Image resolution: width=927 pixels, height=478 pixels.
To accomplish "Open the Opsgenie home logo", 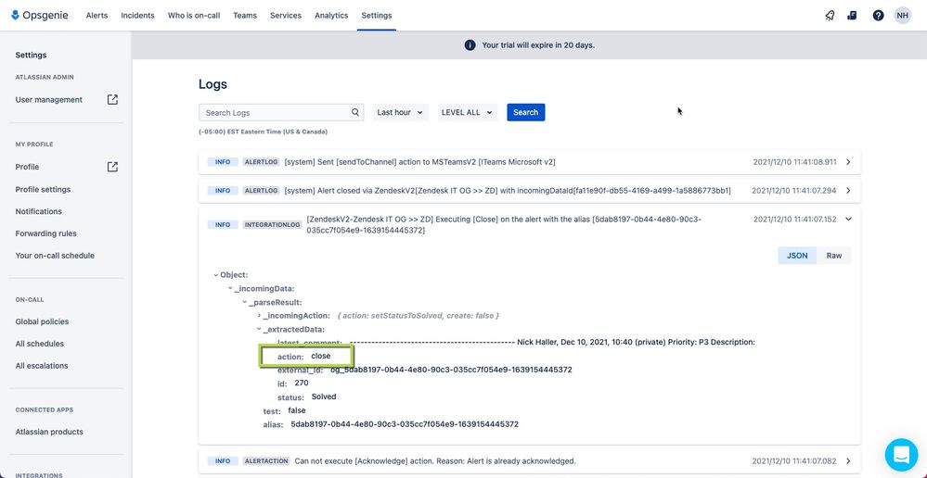I will [40, 16].
